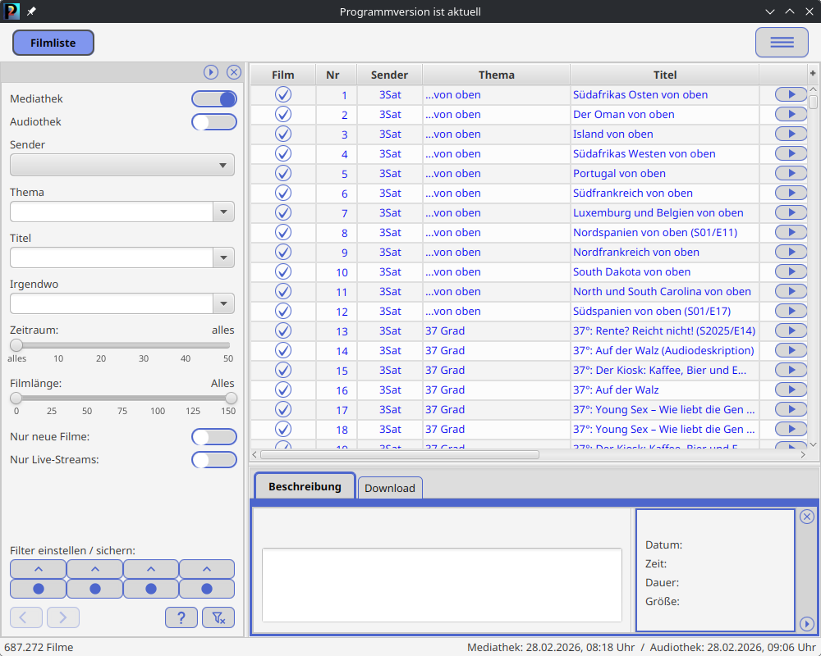Switch to the Download tab
This screenshot has width=821, height=656.
(389, 488)
